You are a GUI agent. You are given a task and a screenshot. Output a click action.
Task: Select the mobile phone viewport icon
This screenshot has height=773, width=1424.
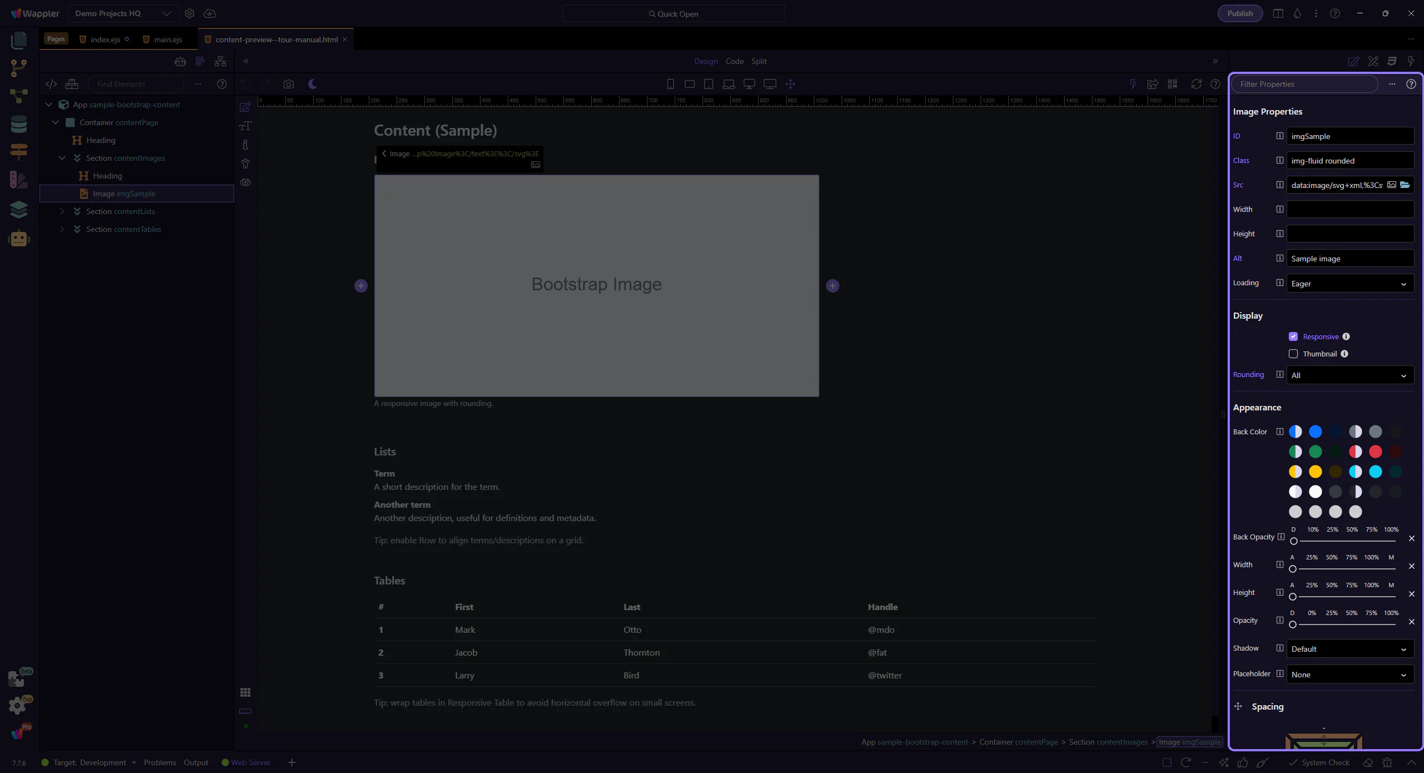[670, 84]
